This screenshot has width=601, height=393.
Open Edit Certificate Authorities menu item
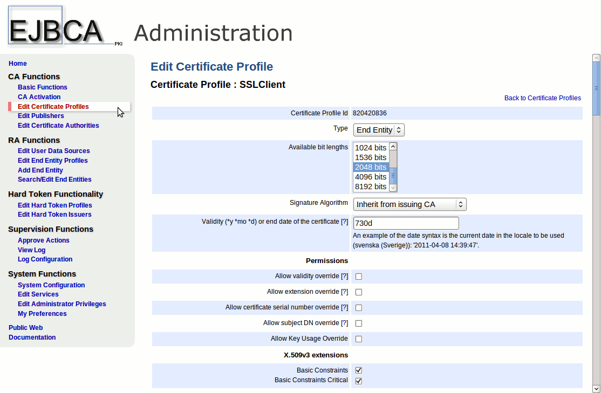coord(58,125)
